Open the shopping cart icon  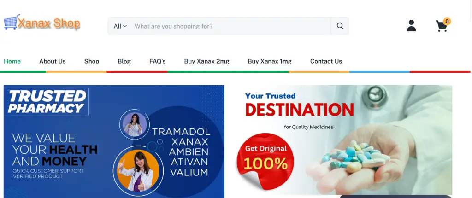tap(441, 26)
